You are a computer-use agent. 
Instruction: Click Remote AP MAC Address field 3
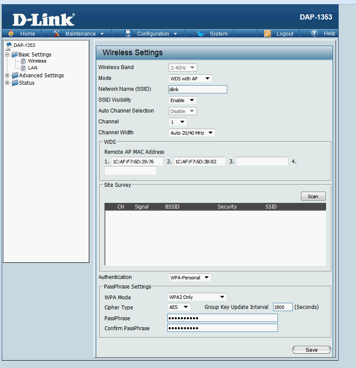point(262,162)
